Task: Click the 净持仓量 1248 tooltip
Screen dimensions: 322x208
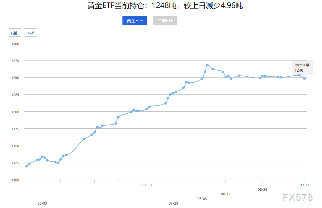Action: point(302,68)
